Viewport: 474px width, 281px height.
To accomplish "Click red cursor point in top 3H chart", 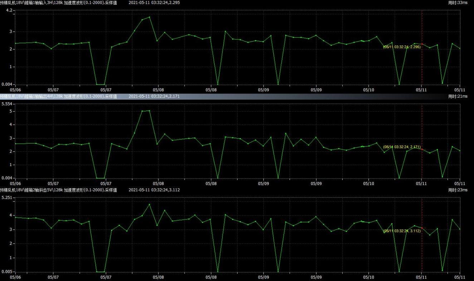I will click(422, 44).
